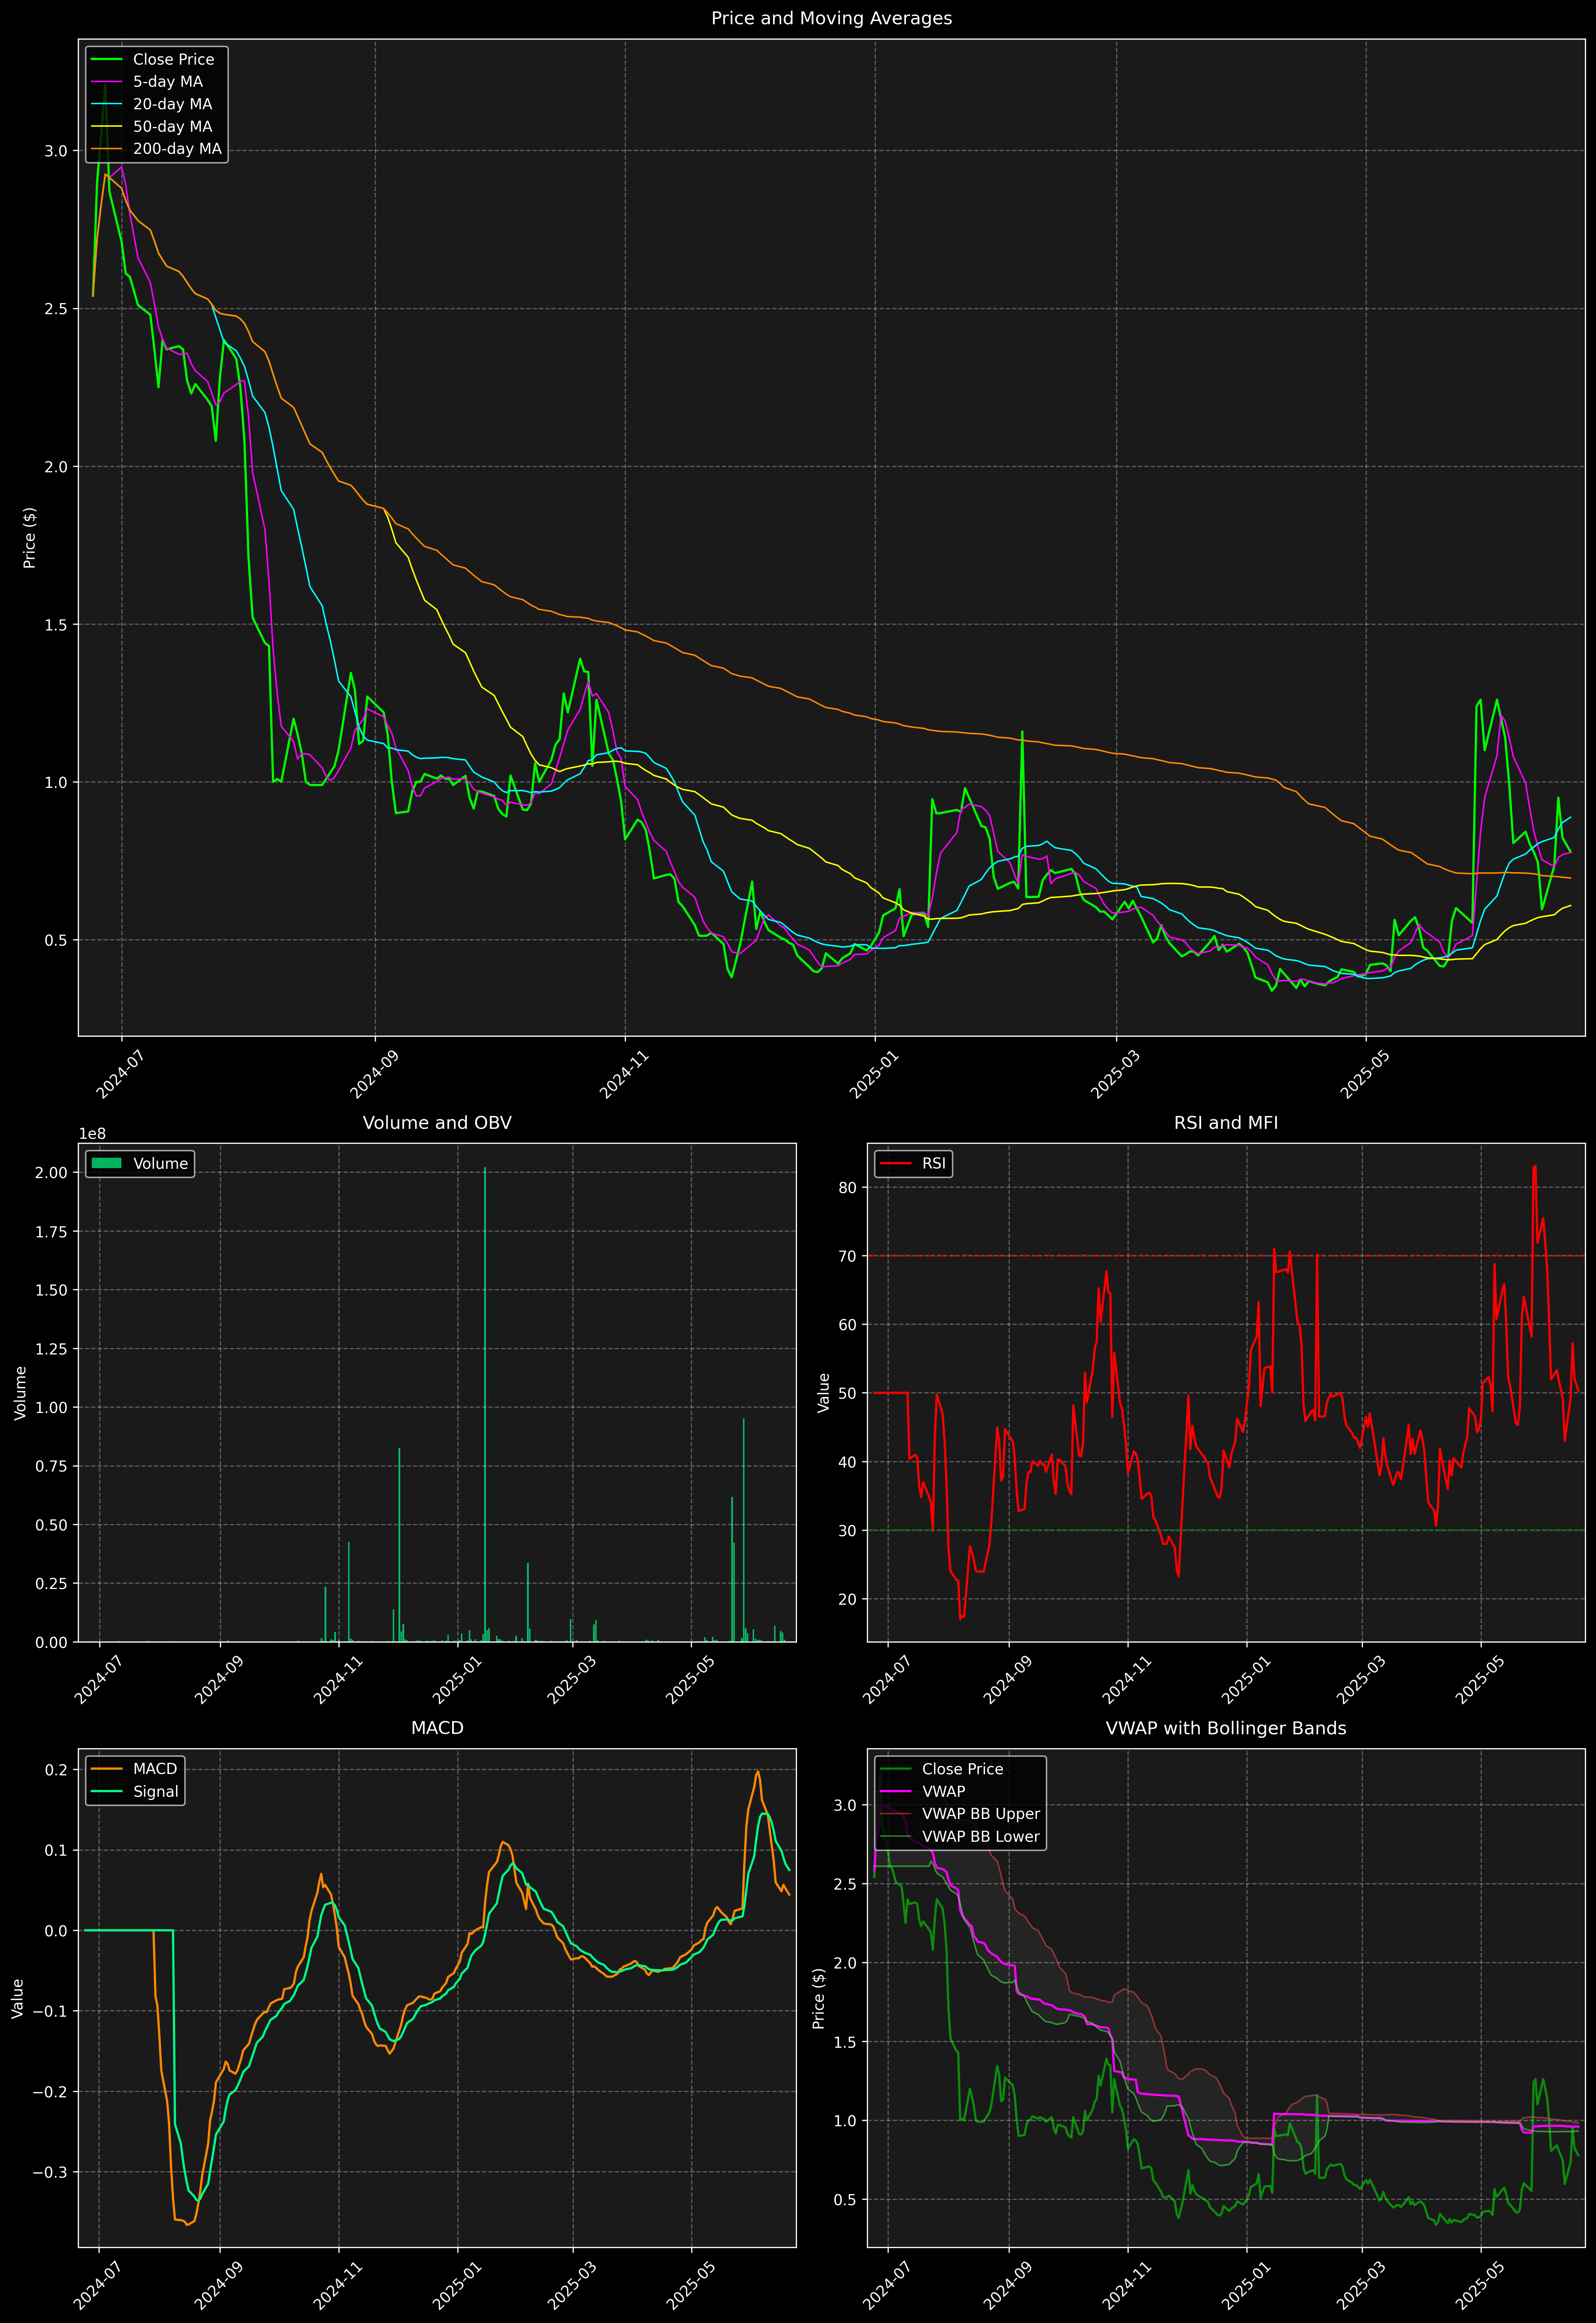1596x2323 pixels.
Task: Select the "200-day MA" legend entry
Action: tap(177, 149)
